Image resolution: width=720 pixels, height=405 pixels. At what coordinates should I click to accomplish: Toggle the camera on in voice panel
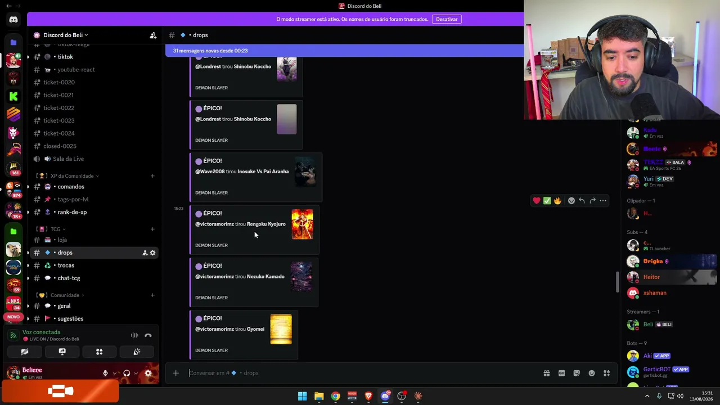[x=25, y=352]
